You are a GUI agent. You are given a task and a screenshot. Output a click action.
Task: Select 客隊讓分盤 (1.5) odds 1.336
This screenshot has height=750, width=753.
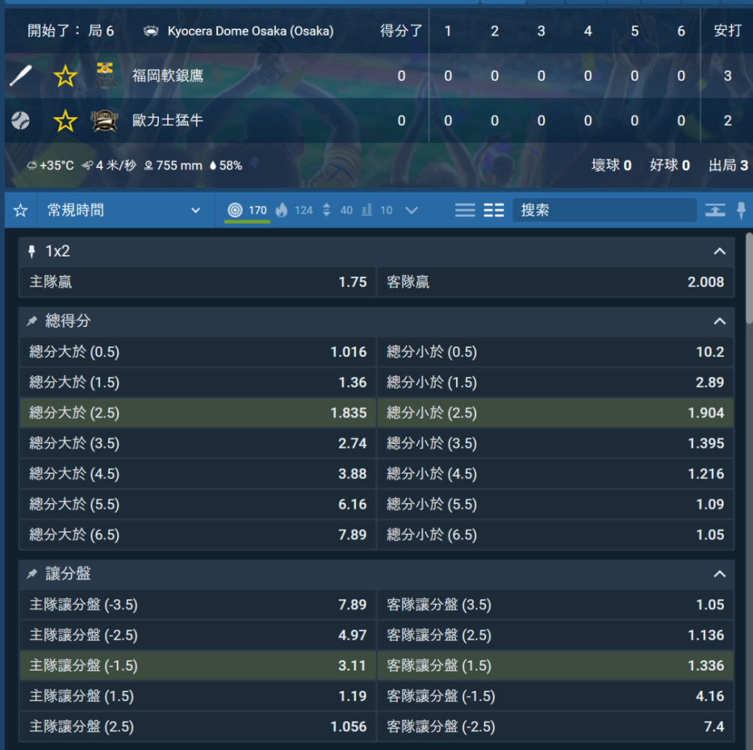(x=555, y=666)
